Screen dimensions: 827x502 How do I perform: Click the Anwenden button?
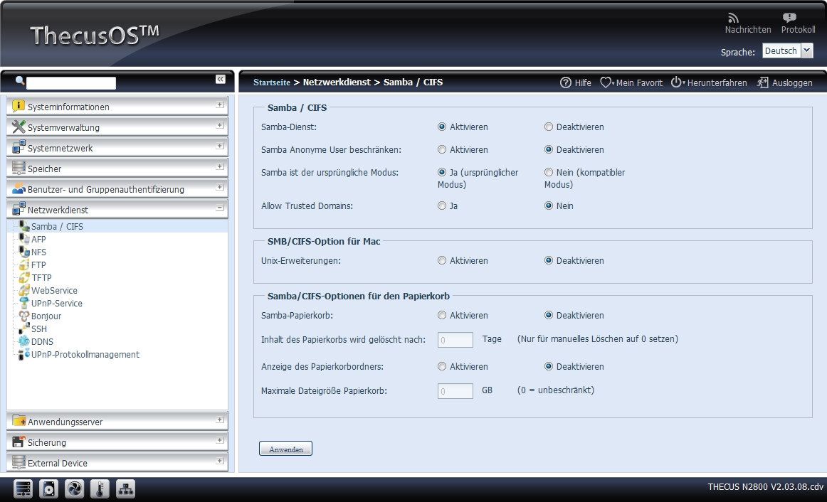point(285,449)
